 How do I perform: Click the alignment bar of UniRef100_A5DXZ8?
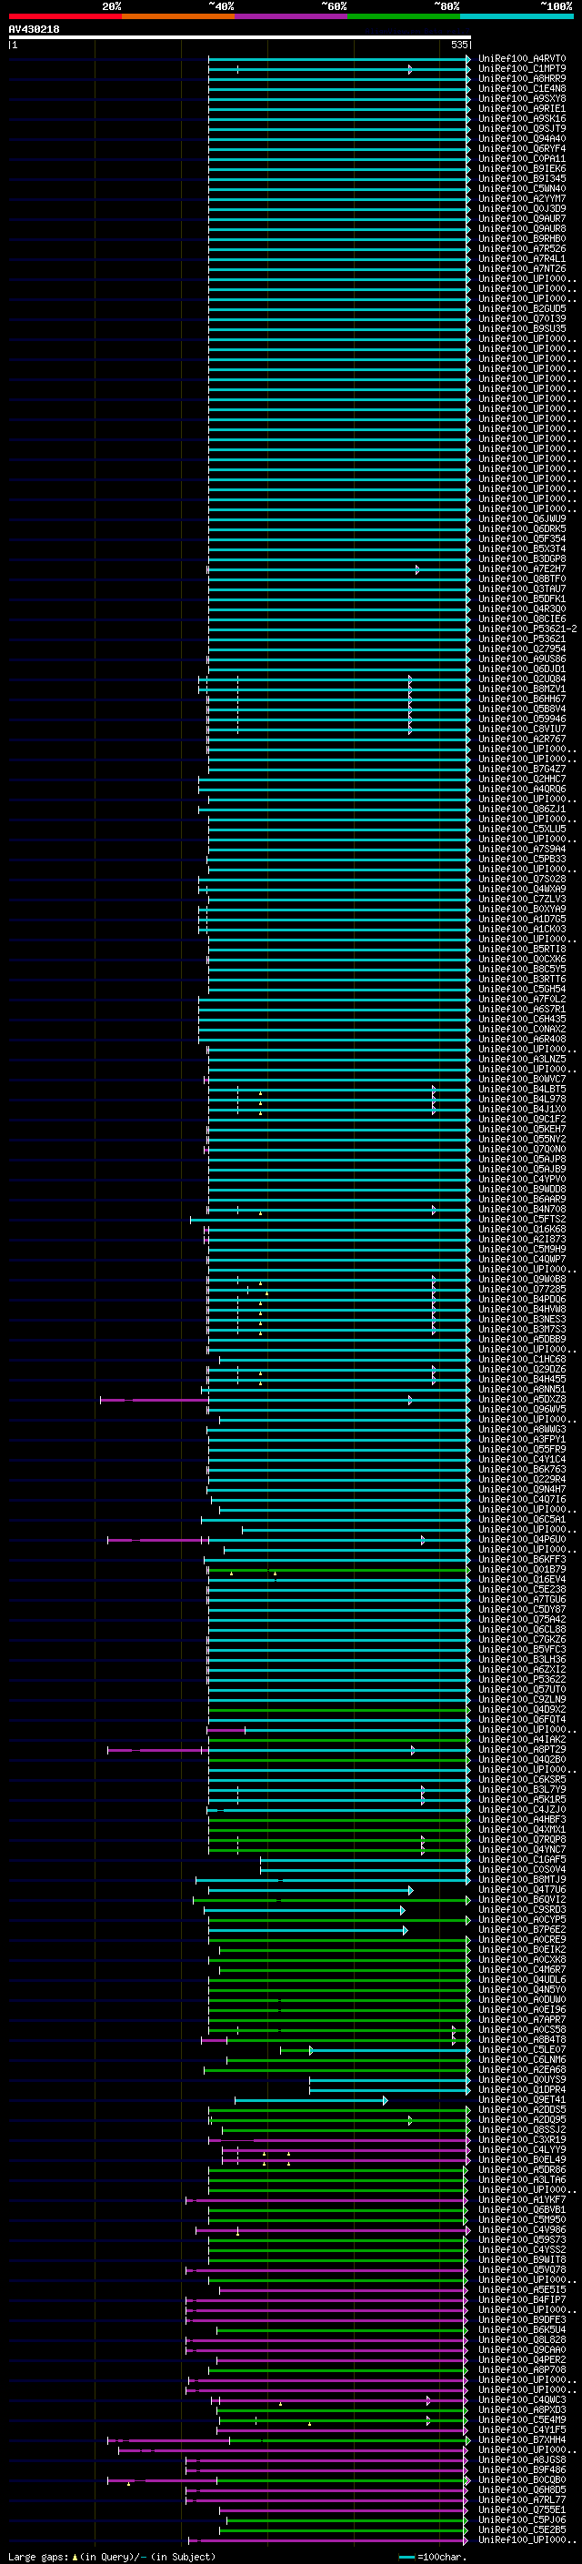pos(285,1400)
